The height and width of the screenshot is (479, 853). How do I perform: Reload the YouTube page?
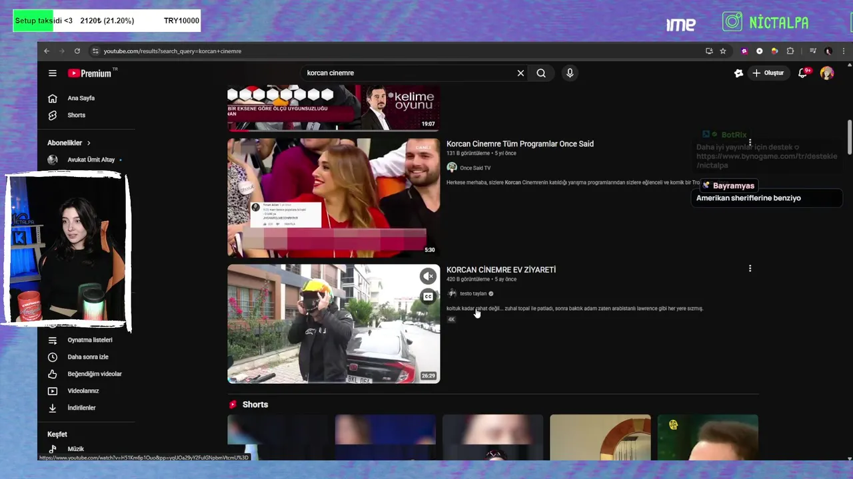[x=77, y=51]
